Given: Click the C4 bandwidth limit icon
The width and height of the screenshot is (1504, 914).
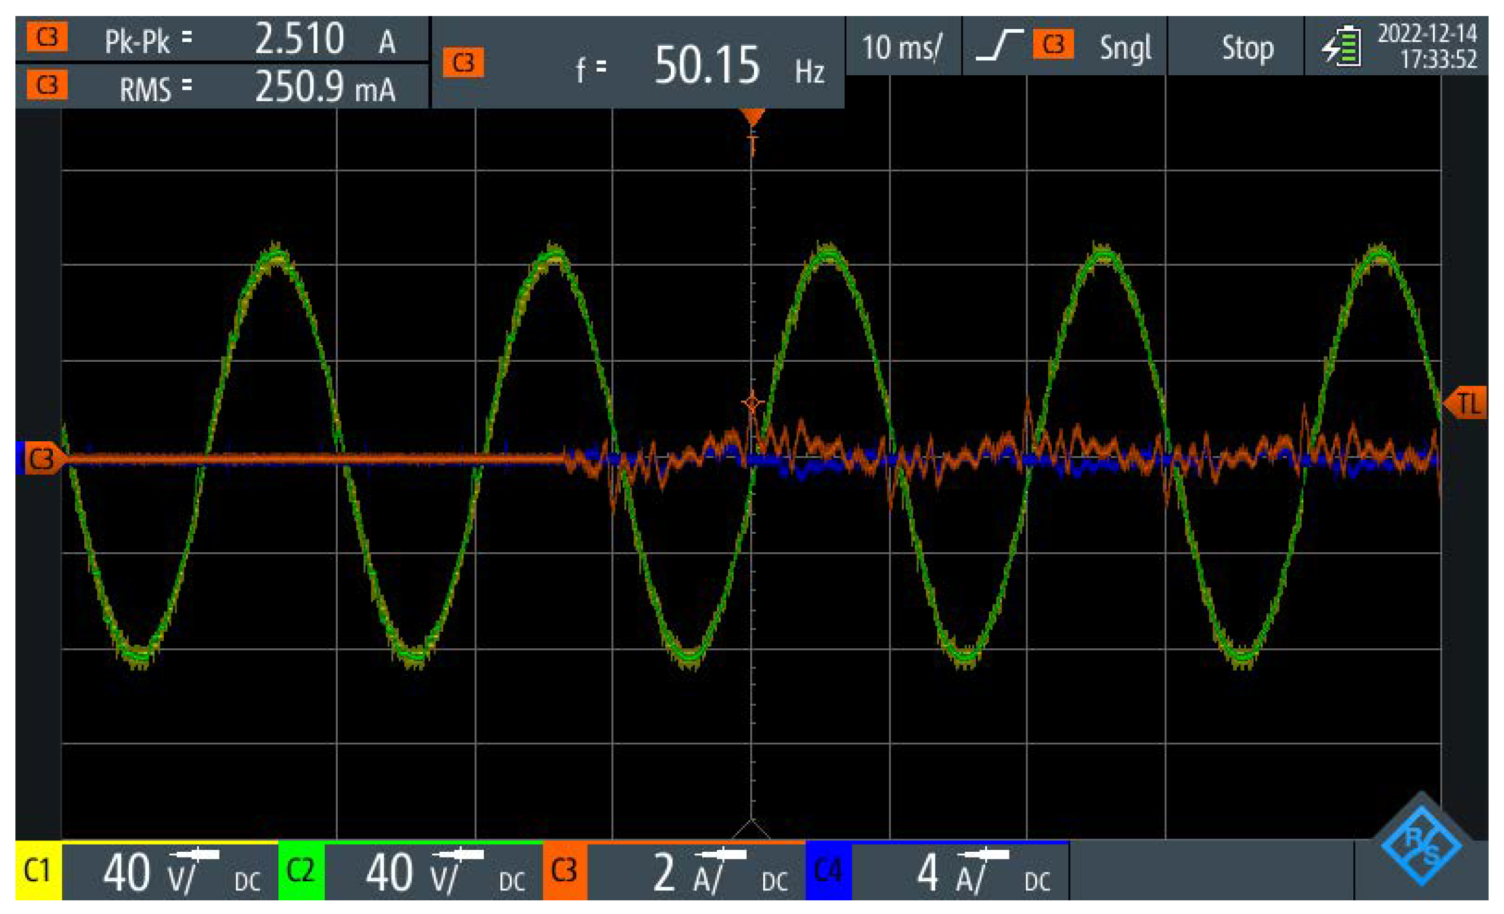Looking at the screenshot, I should 983,854.
